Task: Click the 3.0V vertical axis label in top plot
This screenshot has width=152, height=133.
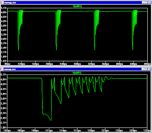Action: tap(4, 39)
